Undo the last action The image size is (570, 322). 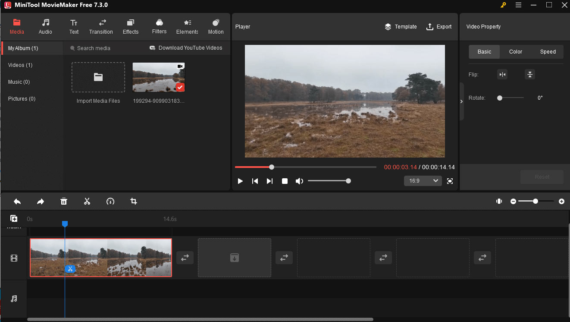coord(17,202)
